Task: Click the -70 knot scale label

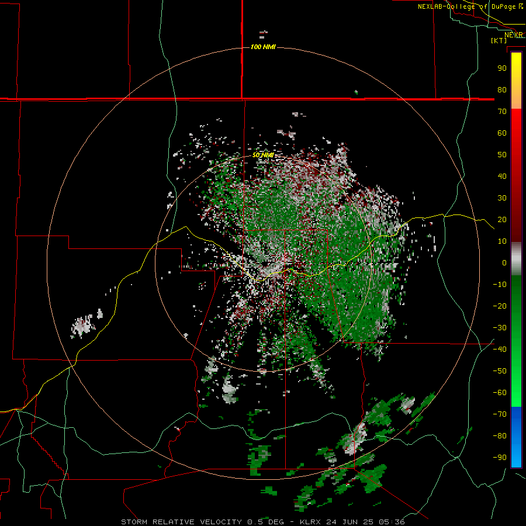Action: pos(500,414)
